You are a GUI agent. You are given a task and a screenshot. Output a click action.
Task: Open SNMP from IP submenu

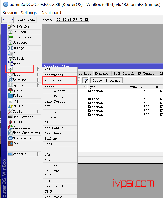(x=60, y=160)
